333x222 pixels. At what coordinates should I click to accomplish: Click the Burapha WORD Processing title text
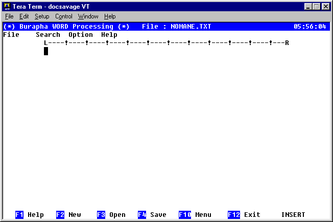coord(66,27)
